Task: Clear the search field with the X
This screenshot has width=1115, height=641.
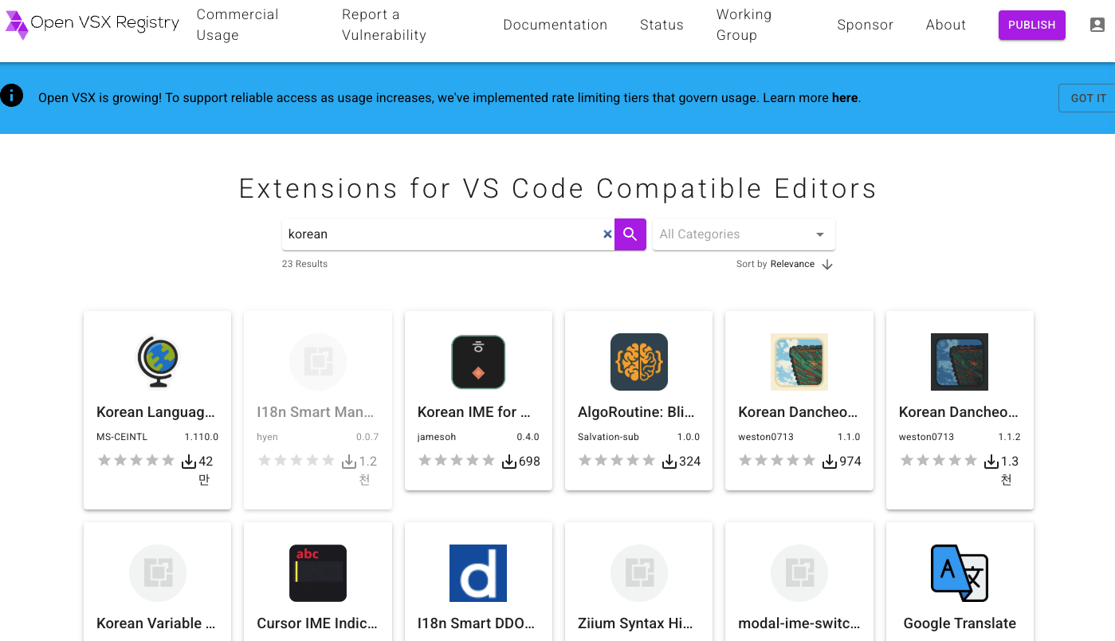Action: pyautogui.click(x=607, y=234)
